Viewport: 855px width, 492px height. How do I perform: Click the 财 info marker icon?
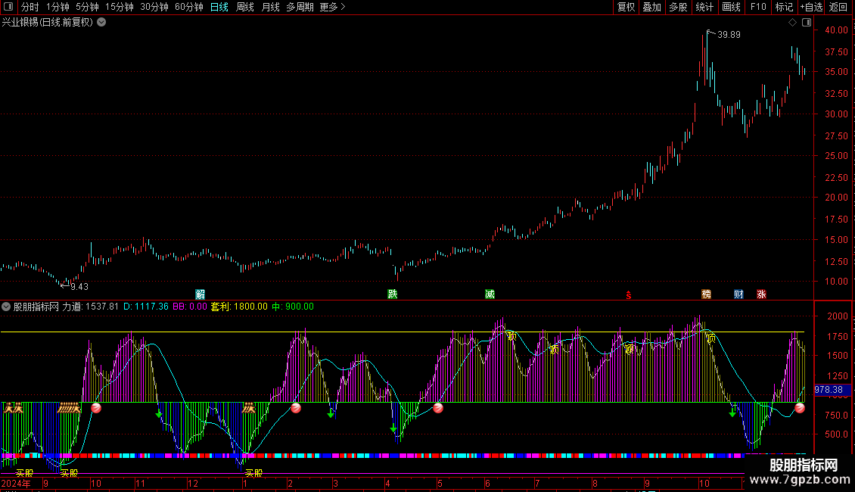738,294
